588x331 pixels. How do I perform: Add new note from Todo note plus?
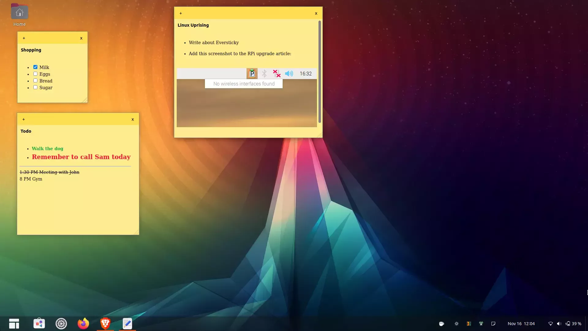(x=24, y=119)
